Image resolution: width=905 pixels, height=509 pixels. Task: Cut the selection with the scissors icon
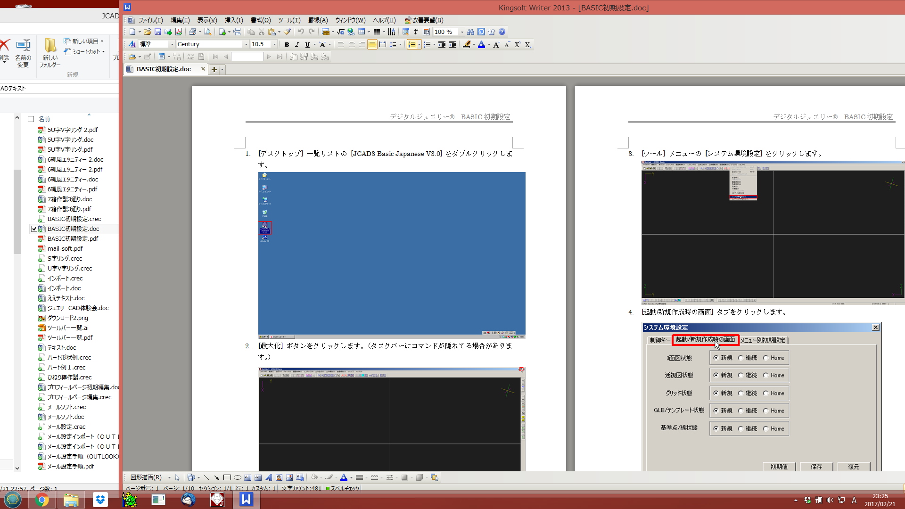point(262,32)
